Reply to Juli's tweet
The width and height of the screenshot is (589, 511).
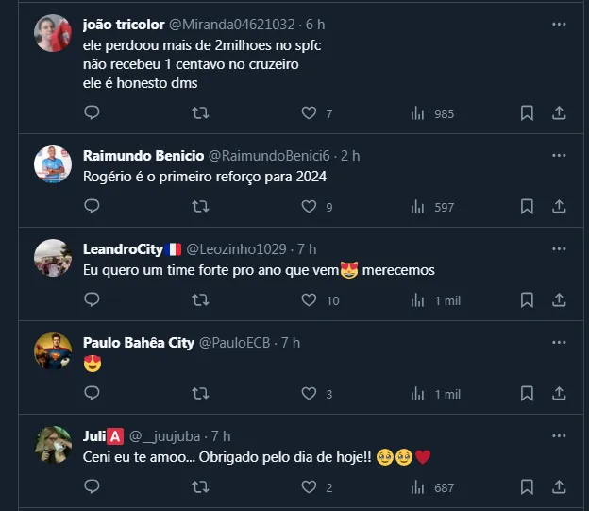pyautogui.click(x=92, y=487)
